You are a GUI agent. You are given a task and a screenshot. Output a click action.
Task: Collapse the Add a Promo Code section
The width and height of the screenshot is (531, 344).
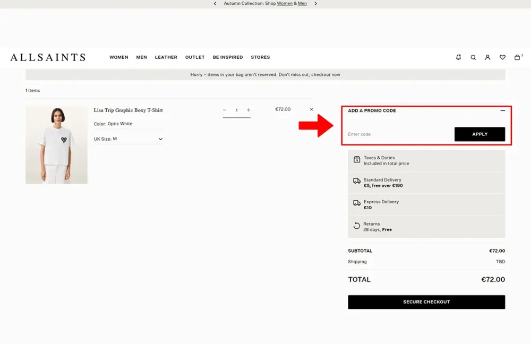[x=502, y=111]
